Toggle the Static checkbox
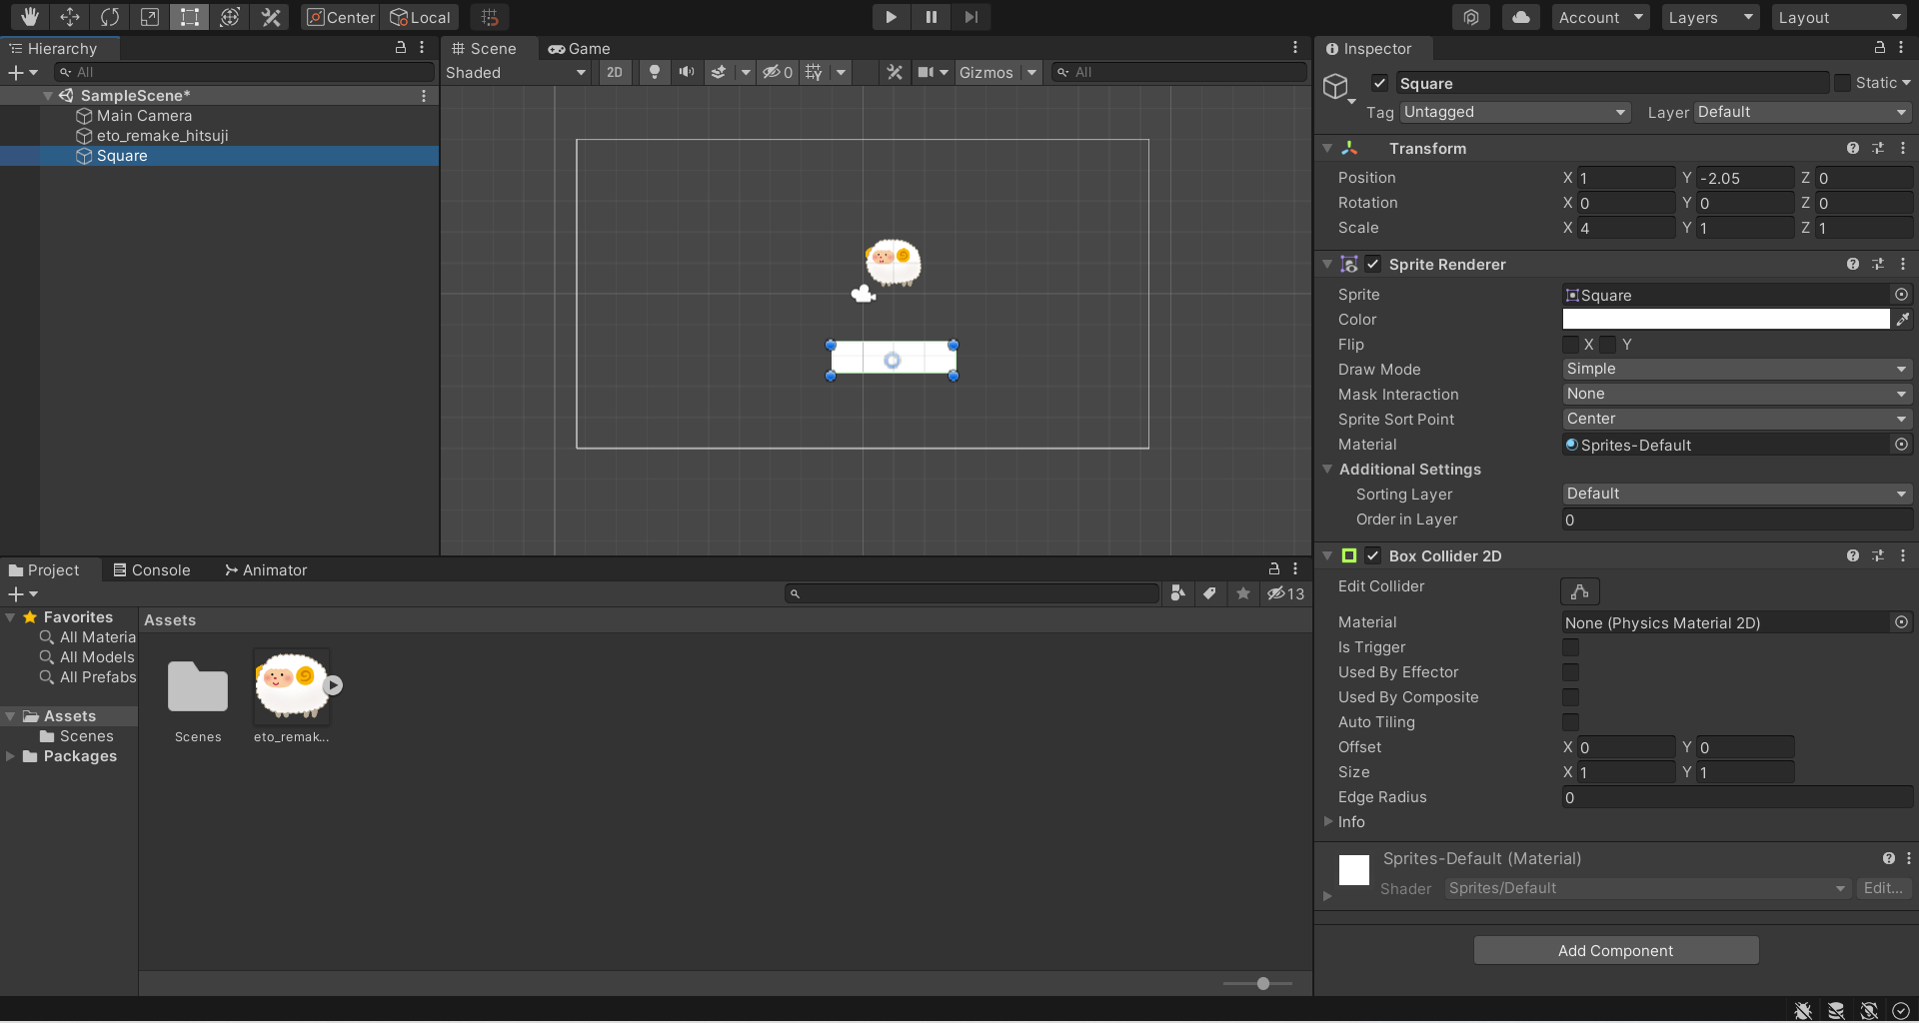1919x1023 pixels. click(1842, 83)
